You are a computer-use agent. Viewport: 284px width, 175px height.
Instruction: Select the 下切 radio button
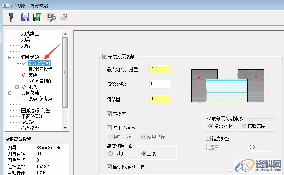click(x=110, y=154)
